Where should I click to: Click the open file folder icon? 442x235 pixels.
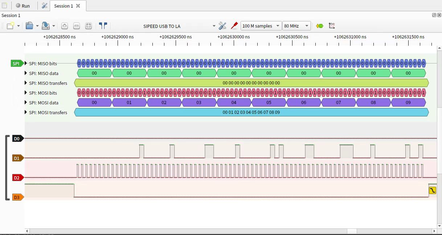coord(29,26)
